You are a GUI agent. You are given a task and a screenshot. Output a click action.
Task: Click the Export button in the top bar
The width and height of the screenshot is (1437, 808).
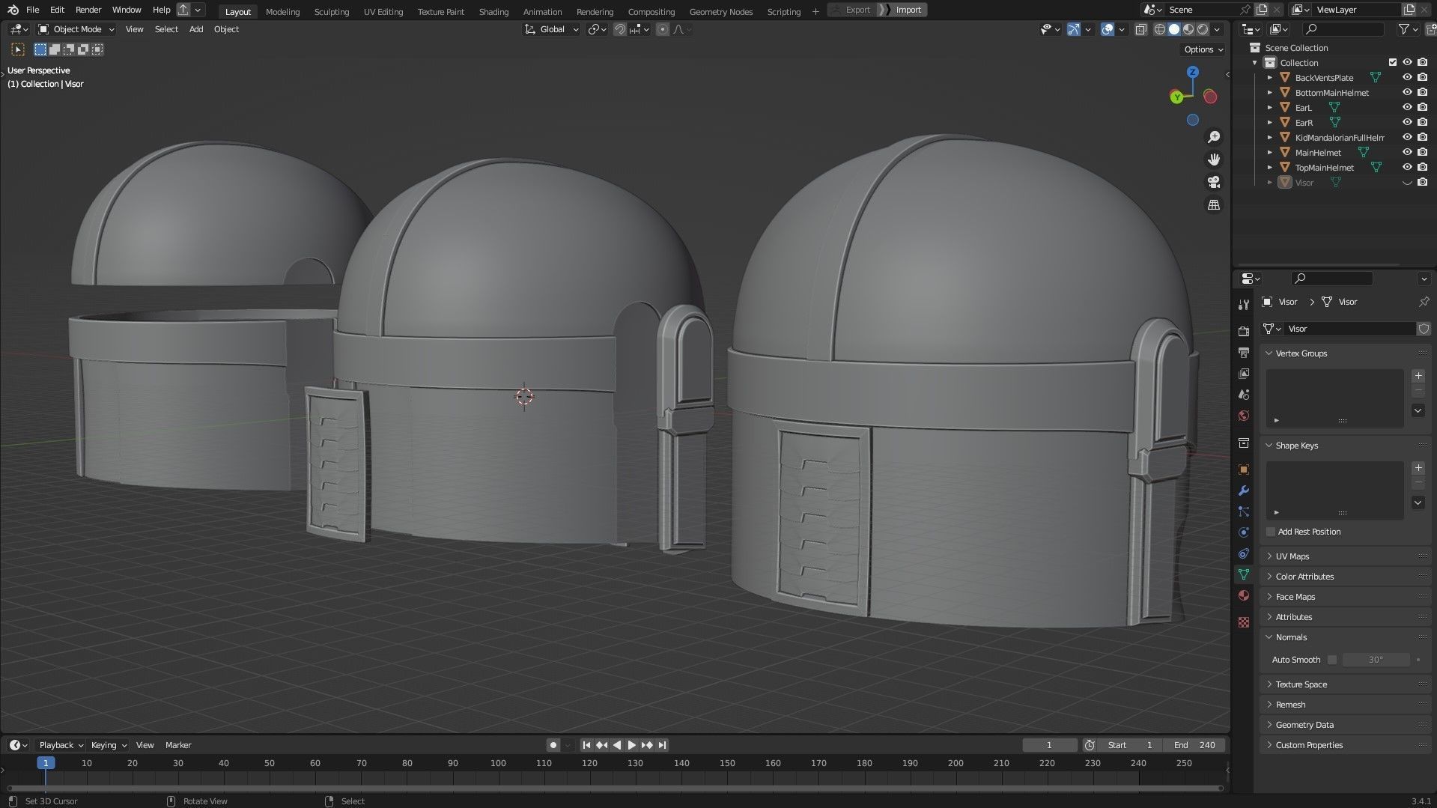pos(852,10)
